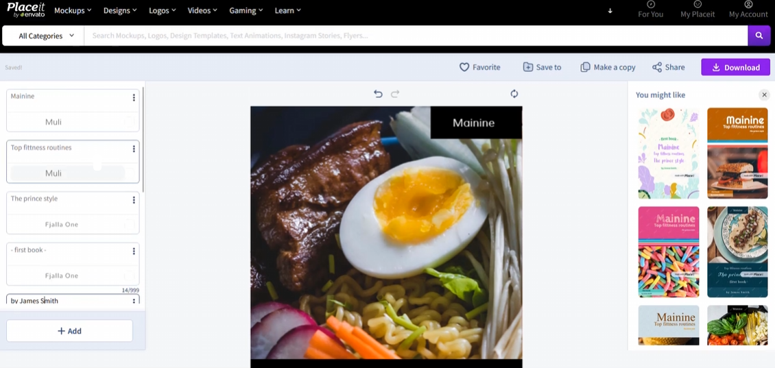Open the Fjalla One font selector under first book
The height and width of the screenshot is (368, 775).
[62, 275]
